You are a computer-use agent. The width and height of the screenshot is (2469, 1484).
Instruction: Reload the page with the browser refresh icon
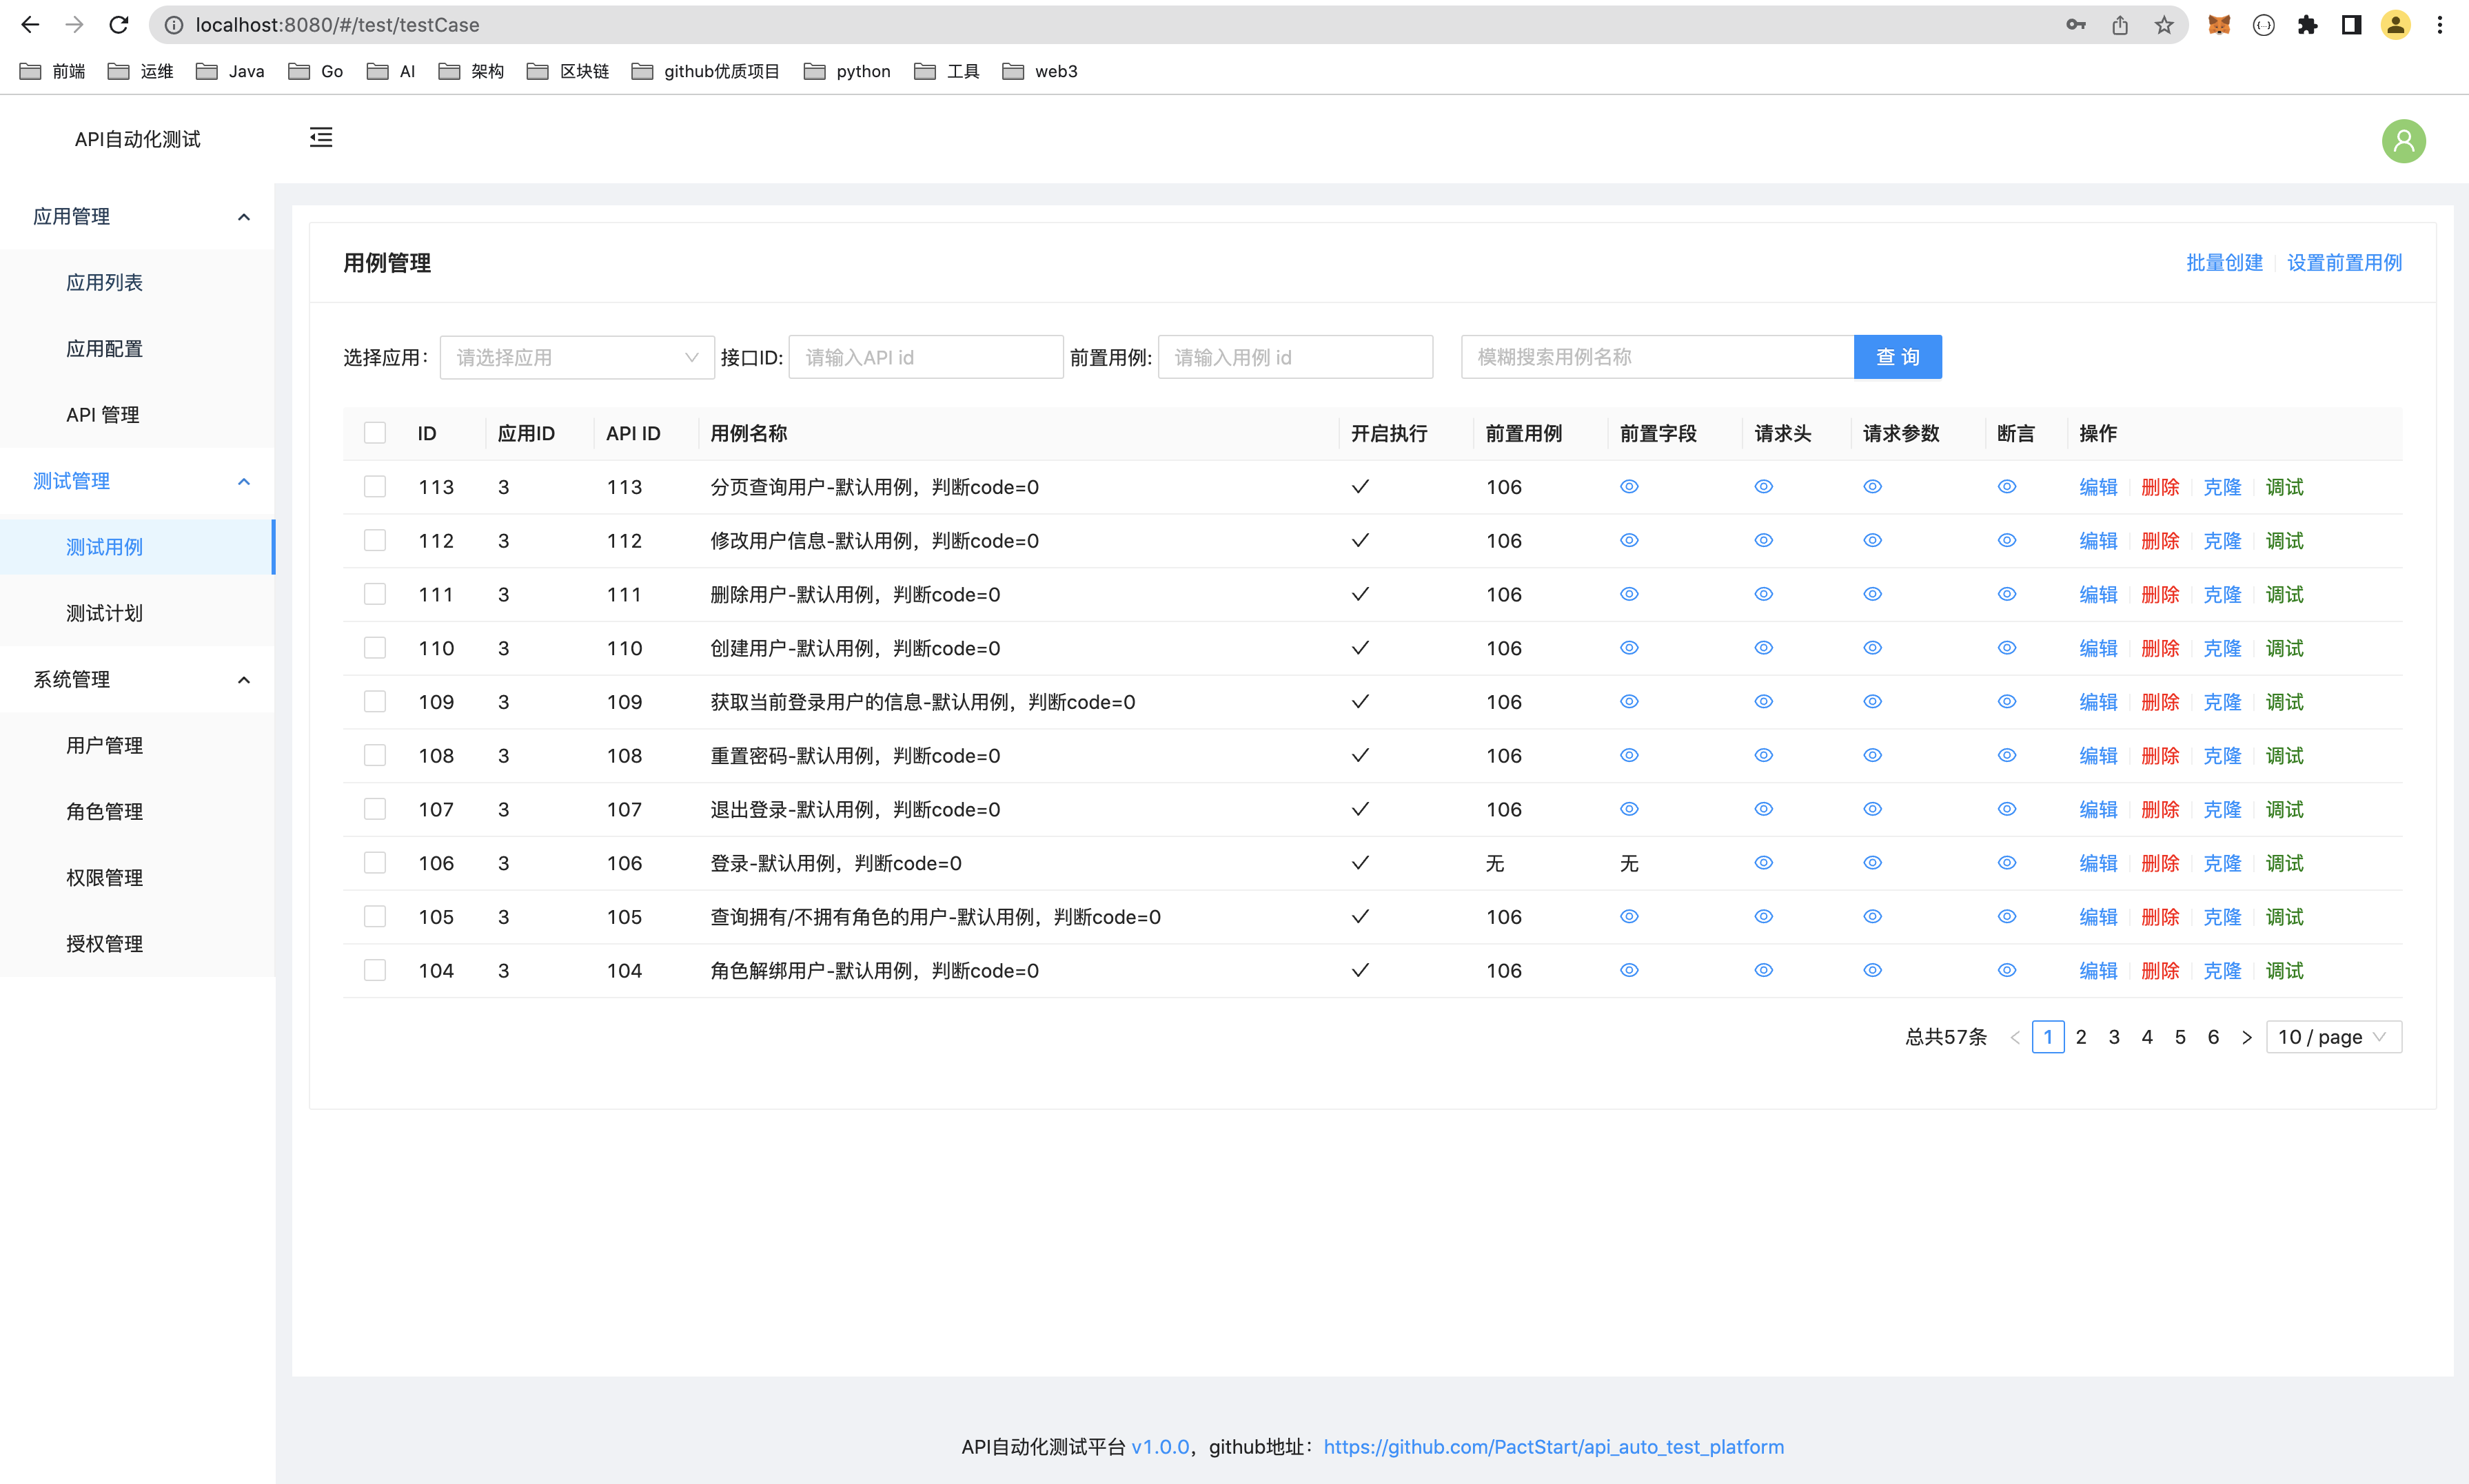click(x=119, y=25)
